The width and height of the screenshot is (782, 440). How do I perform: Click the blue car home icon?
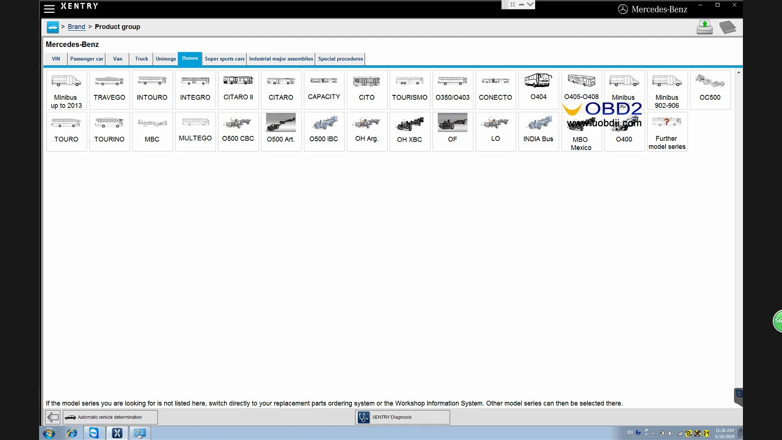53,27
